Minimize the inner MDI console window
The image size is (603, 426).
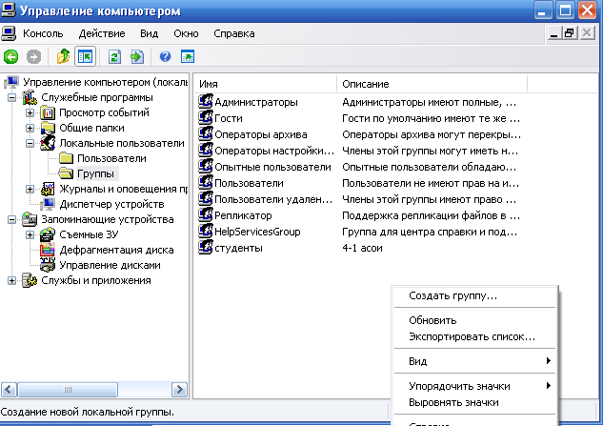coord(553,33)
